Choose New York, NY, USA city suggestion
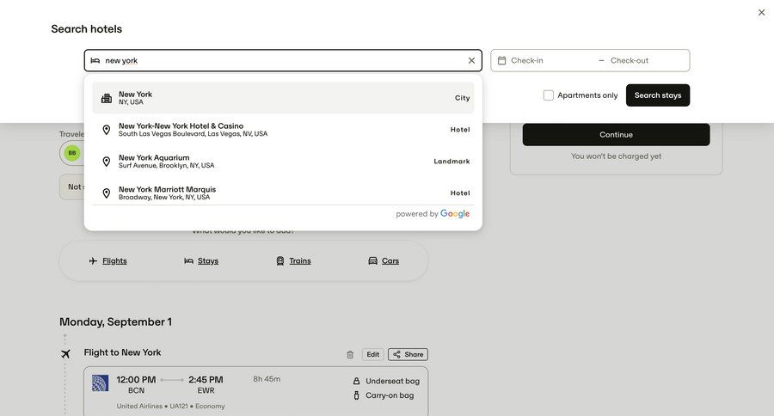Screen dimensions: 774x416 [x=283, y=98]
